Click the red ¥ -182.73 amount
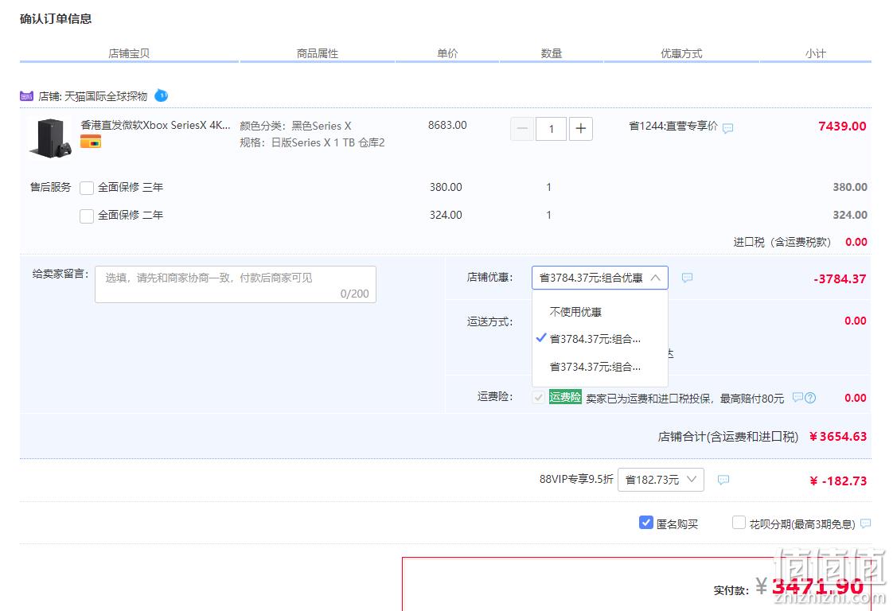The width and height of the screenshot is (893, 611). (838, 481)
